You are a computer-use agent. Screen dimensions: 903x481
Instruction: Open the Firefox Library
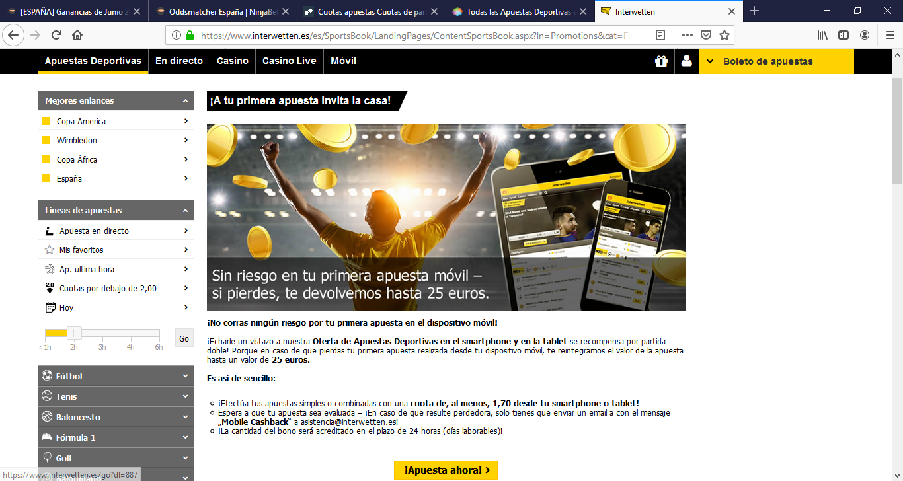823,36
